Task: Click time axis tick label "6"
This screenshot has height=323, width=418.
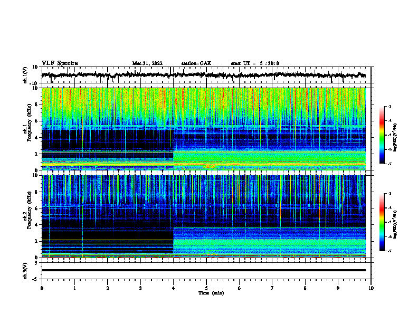Action: pyautogui.click(x=240, y=288)
